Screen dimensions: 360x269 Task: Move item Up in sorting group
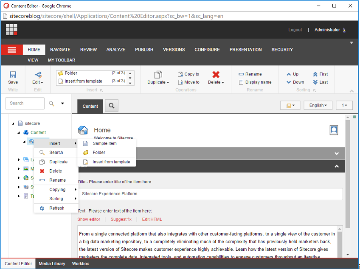tap(292, 74)
